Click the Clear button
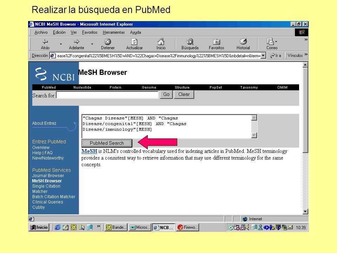The width and height of the screenshot is (337, 253). click(184, 95)
